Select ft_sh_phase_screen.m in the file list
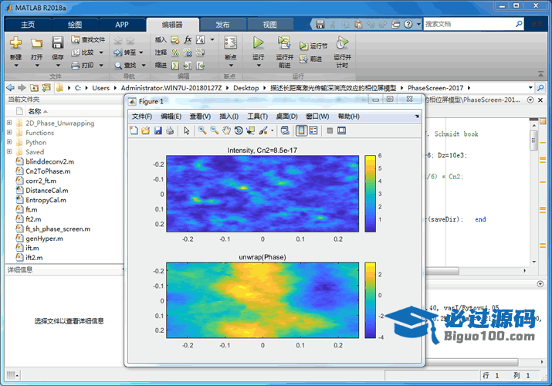The image size is (552, 386). click(58, 229)
